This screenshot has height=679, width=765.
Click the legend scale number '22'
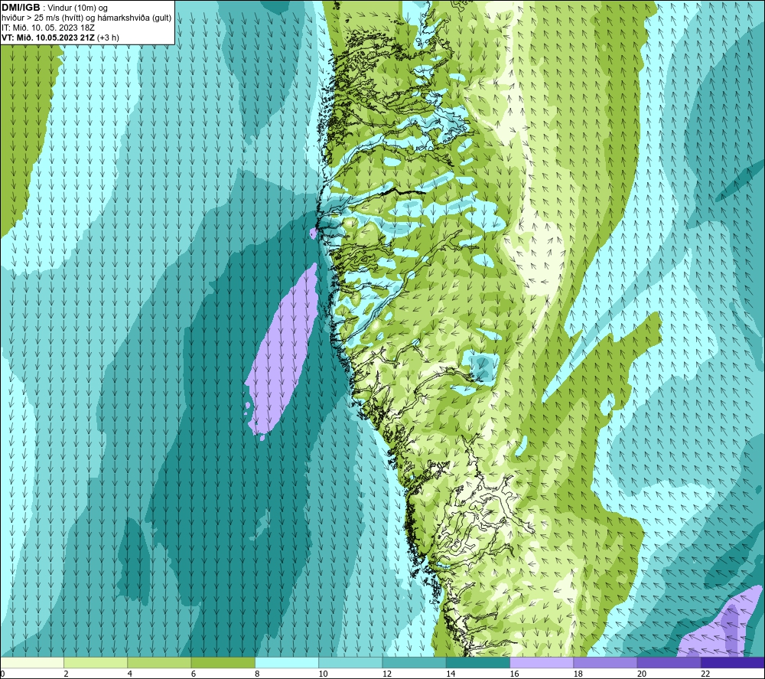click(x=705, y=674)
